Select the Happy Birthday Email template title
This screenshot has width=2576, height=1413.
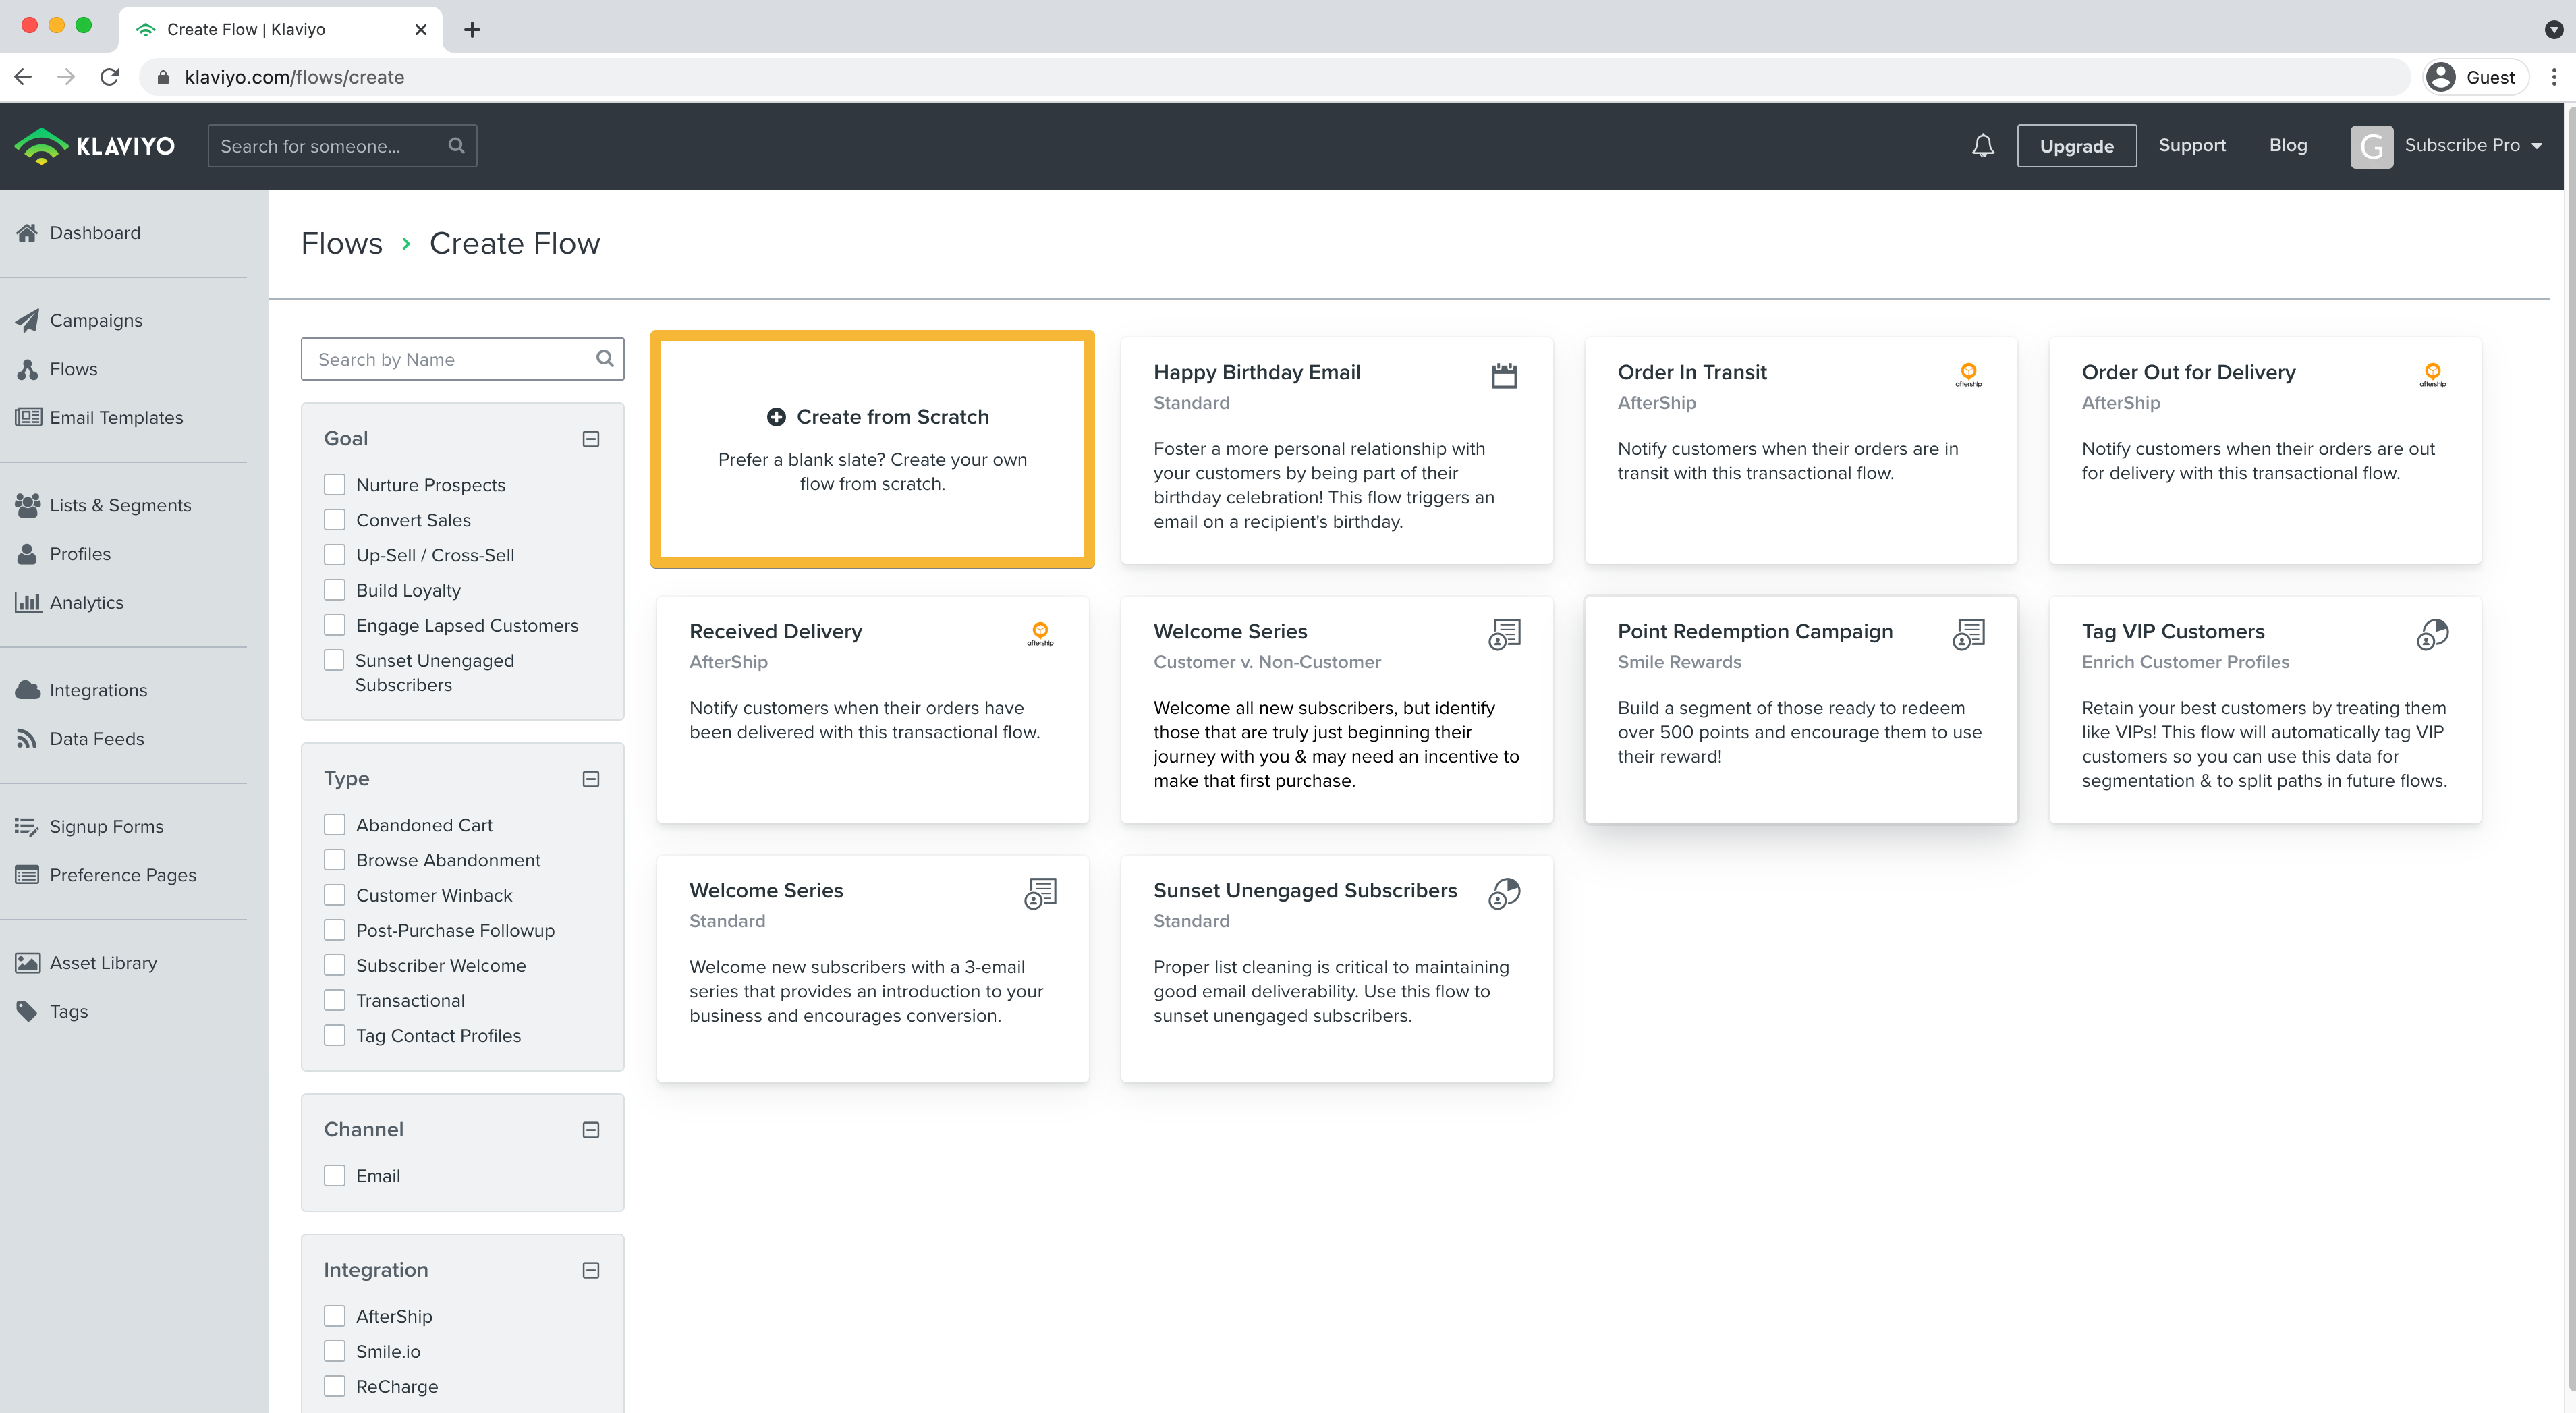[1257, 372]
